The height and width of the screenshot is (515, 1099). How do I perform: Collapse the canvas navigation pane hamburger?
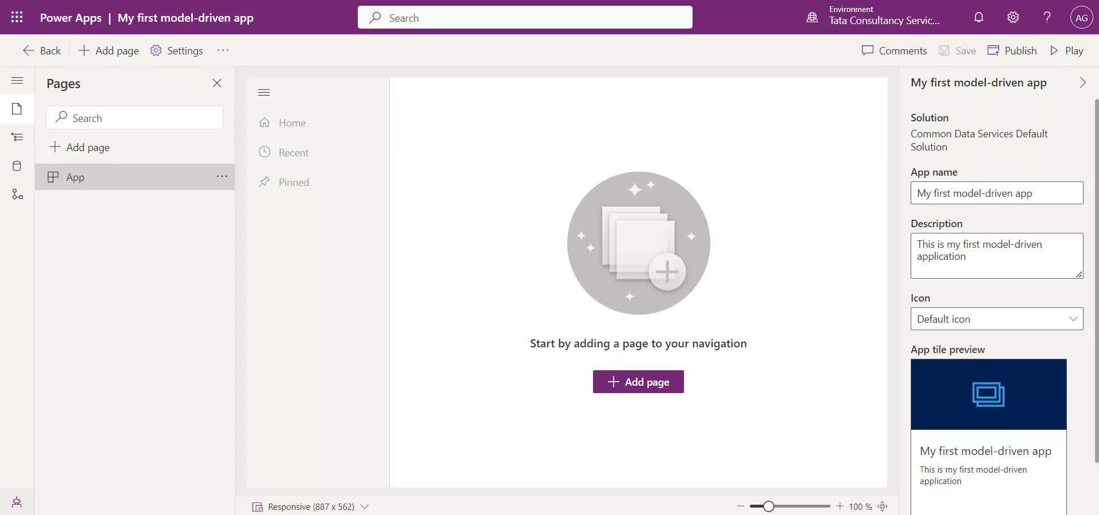tap(264, 92)
